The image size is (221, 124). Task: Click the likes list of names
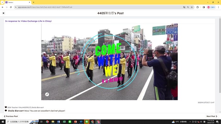pos(26,107)
